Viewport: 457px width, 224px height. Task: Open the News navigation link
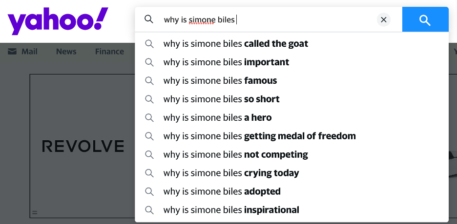click(66, 52)
